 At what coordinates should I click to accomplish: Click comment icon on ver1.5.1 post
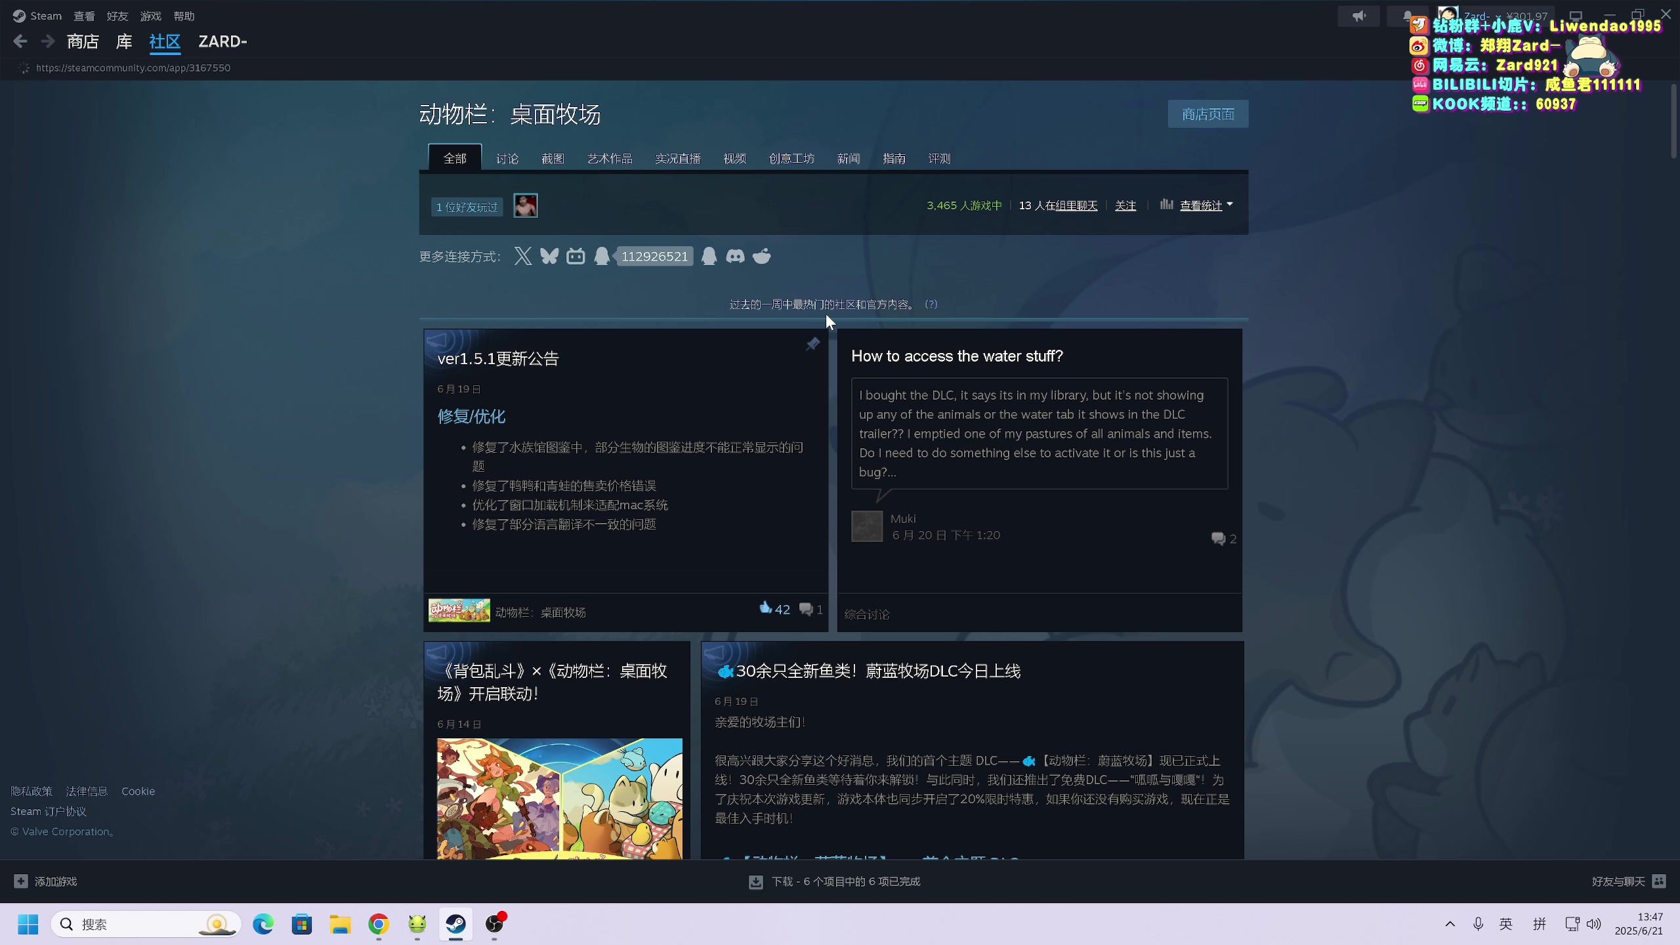(806, 610)
